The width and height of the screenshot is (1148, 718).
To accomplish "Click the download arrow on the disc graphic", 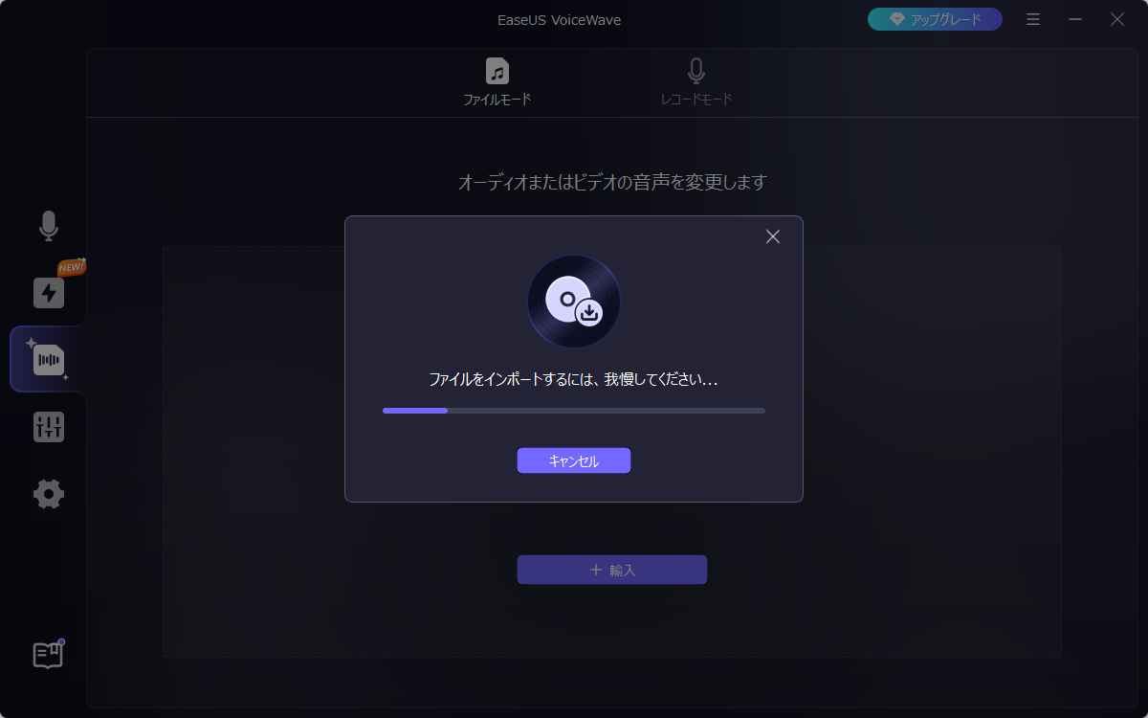I will coord(590,311).
